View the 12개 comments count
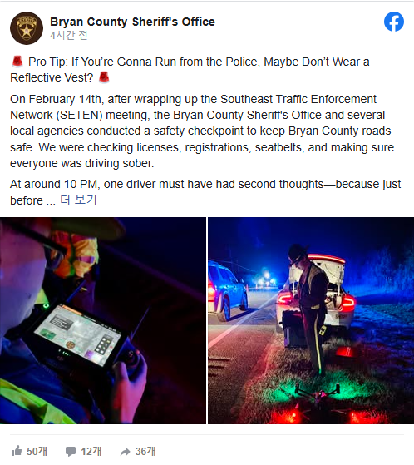 pyautogui.click(x=91, y=452)
